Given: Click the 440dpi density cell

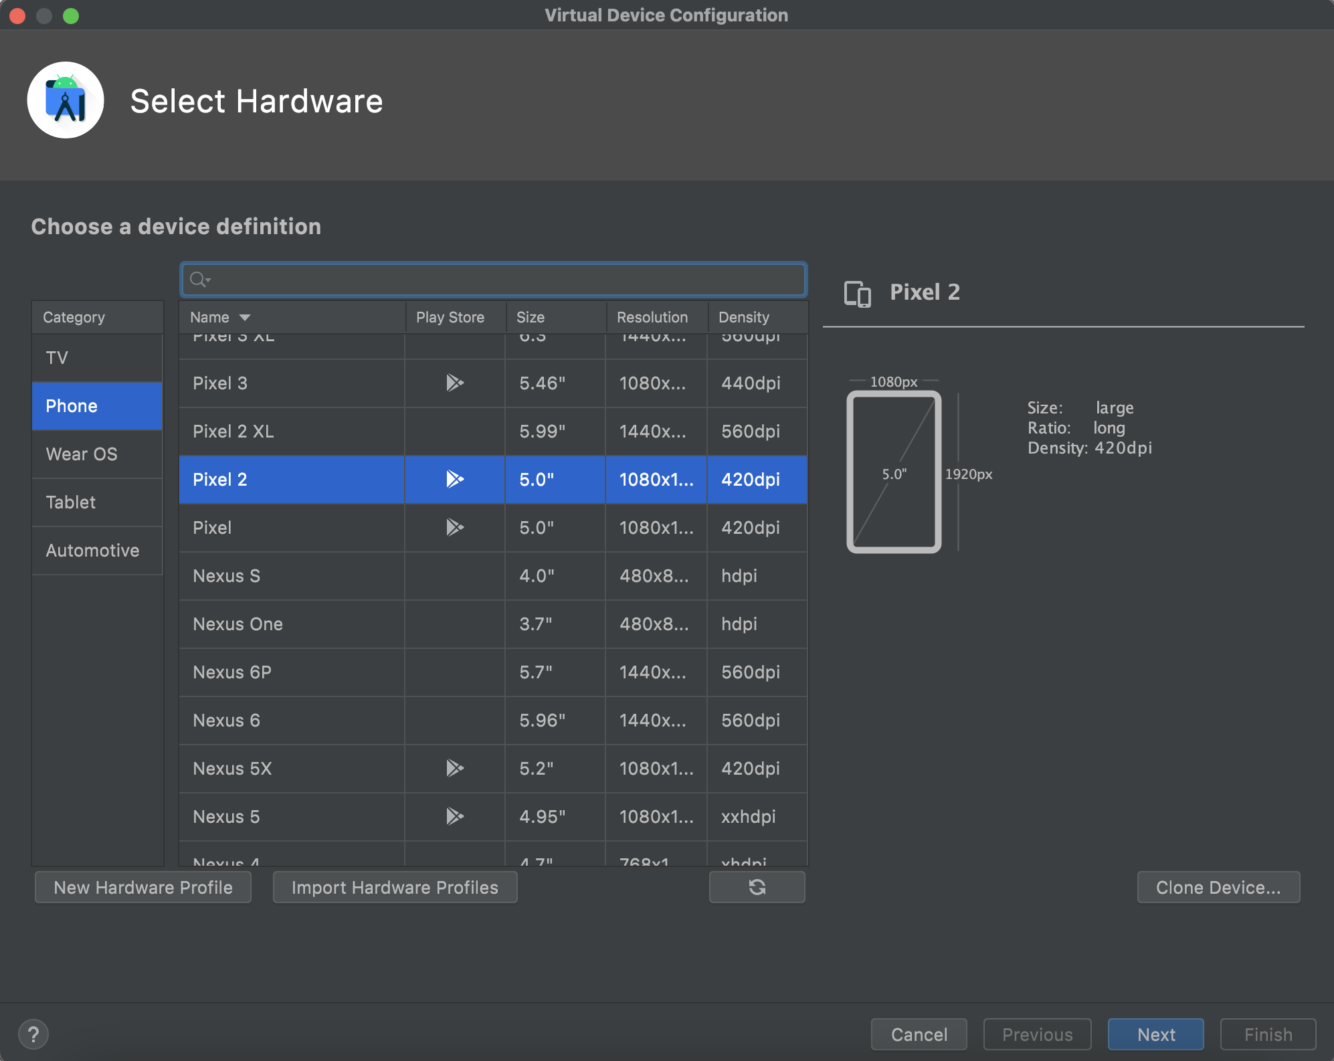Looking at the screenshot, I should [x=757, y=383].
